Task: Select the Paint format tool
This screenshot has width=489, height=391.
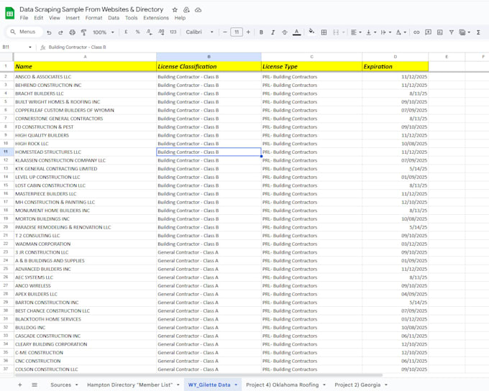Action: (x=83, y=32)
